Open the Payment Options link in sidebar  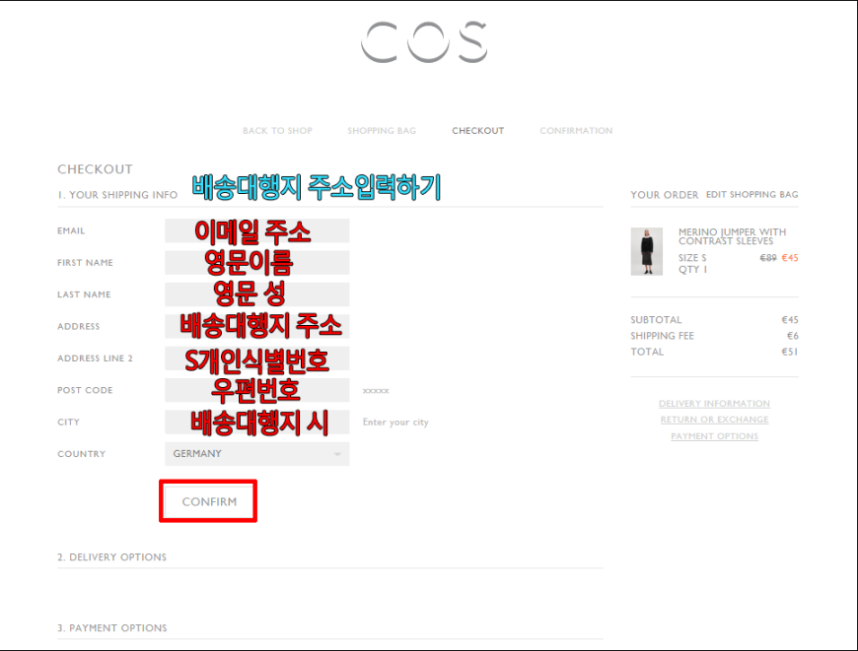pyautogui.click(x=714, y=436)
